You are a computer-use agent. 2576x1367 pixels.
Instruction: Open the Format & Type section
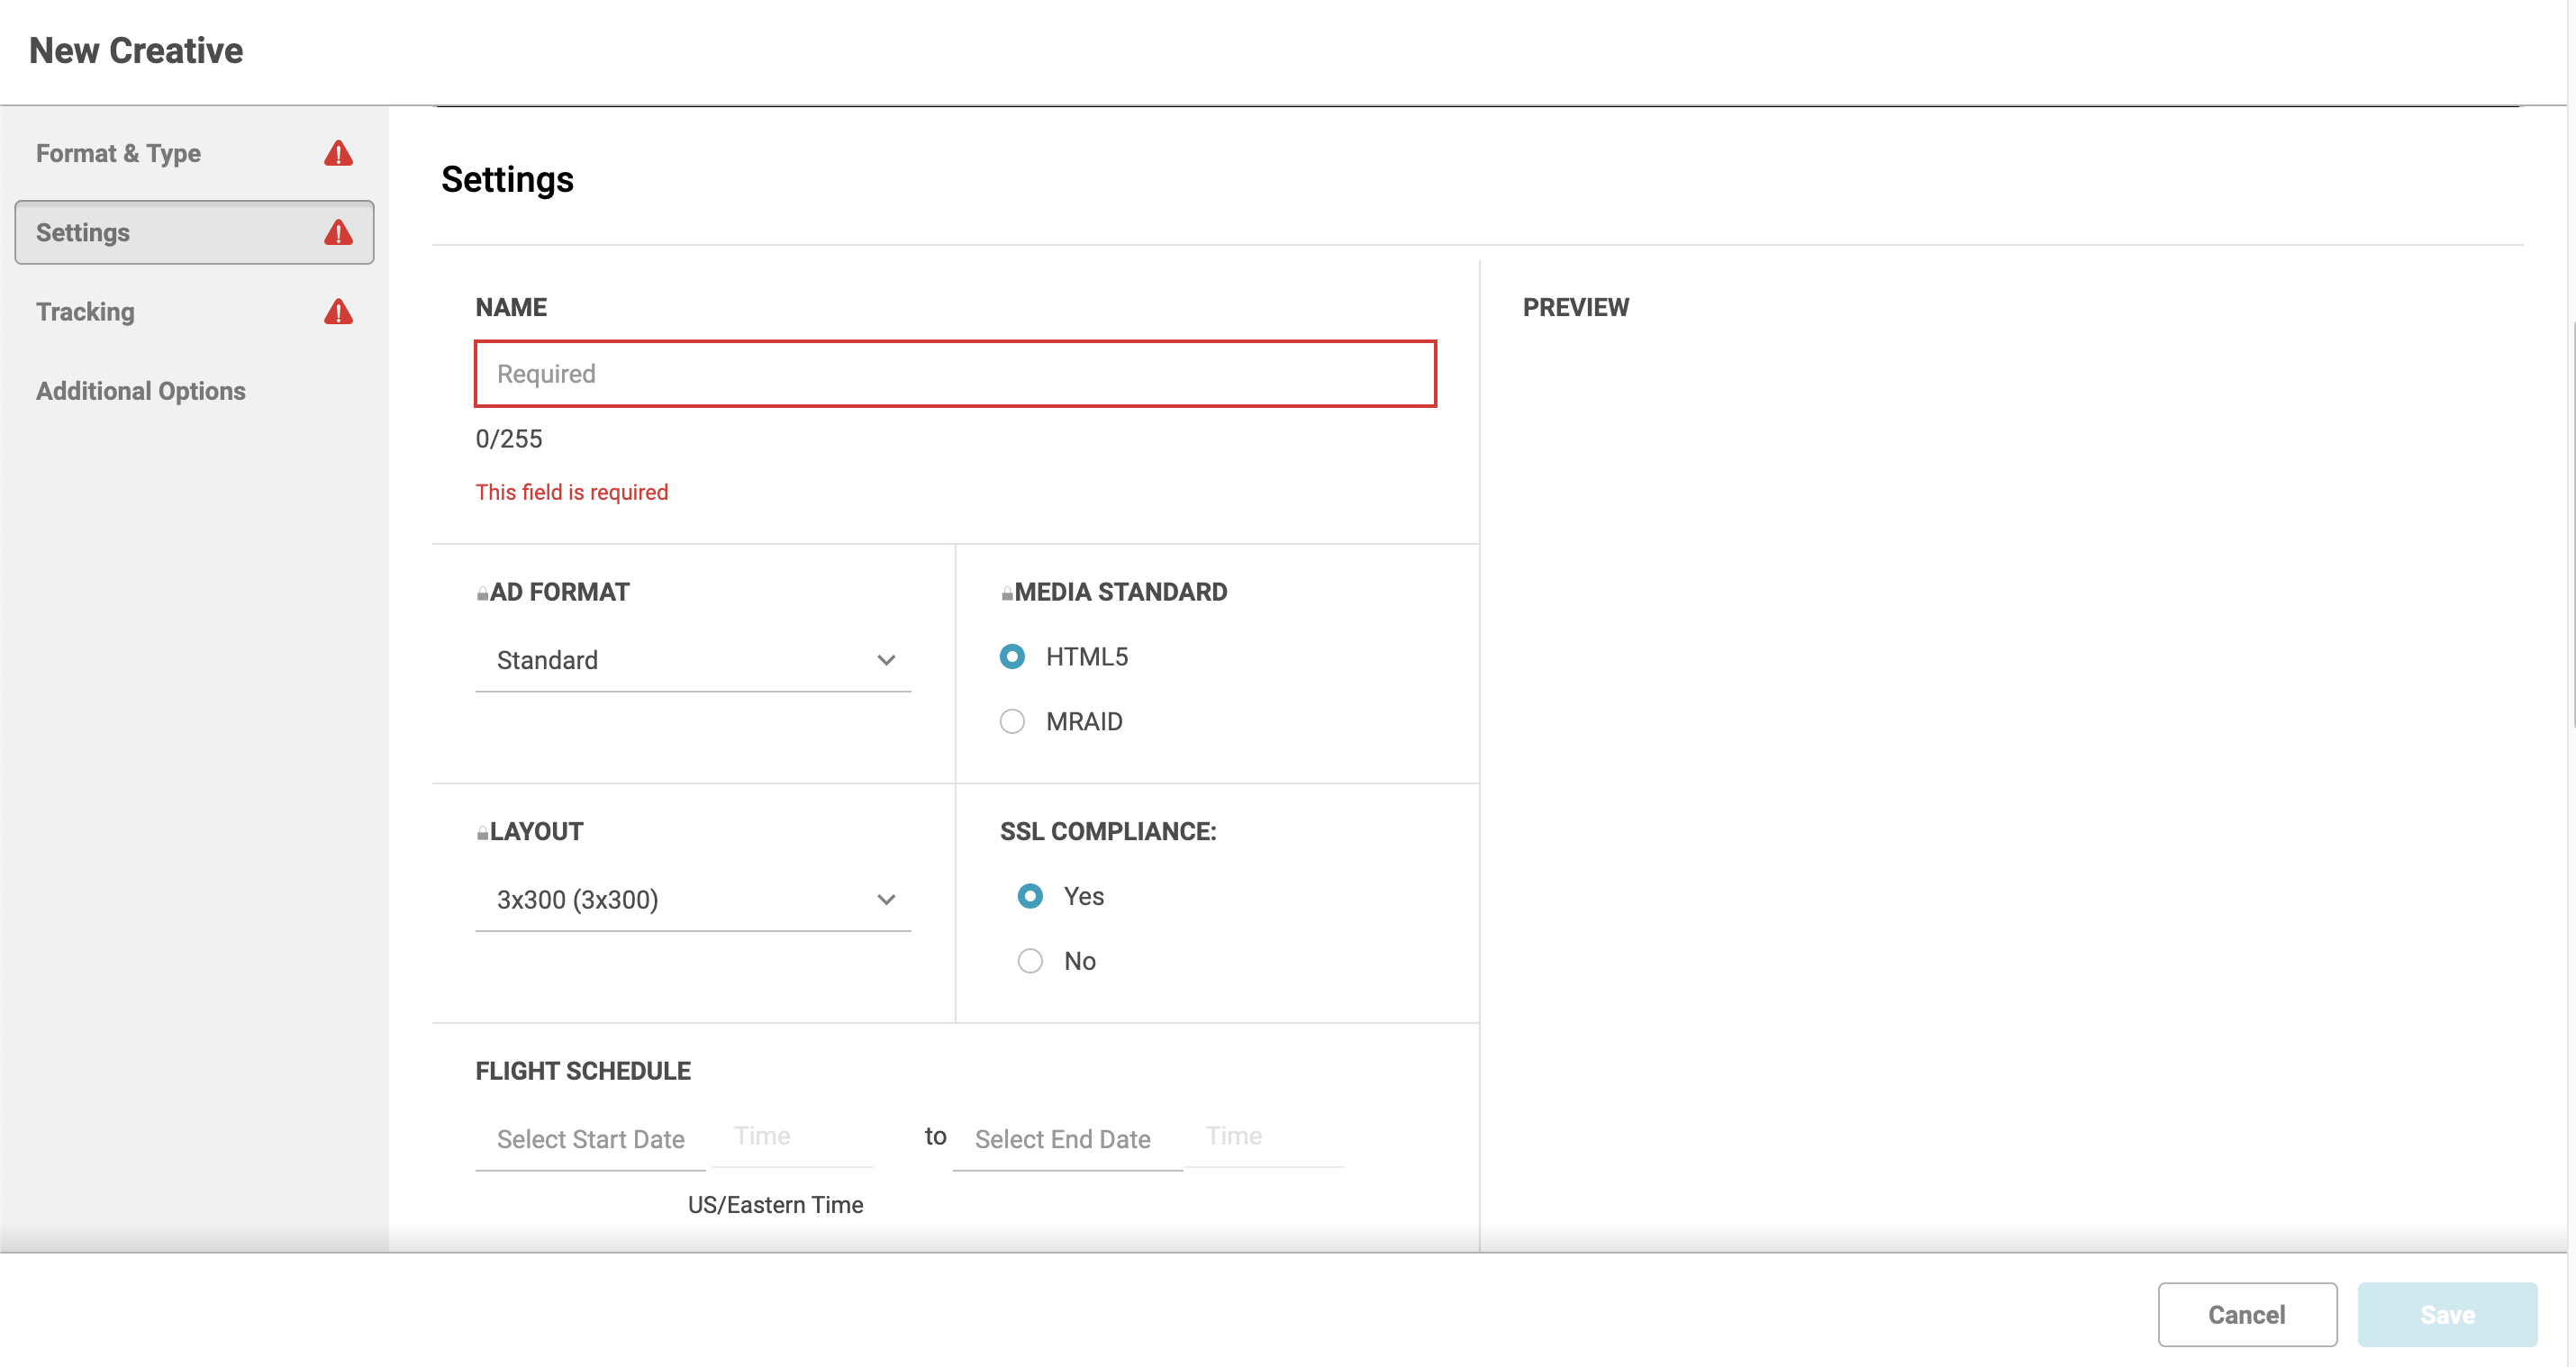pos(194,153)
